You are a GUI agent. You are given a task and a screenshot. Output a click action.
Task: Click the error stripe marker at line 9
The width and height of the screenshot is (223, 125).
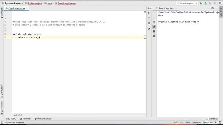[145, 39]
